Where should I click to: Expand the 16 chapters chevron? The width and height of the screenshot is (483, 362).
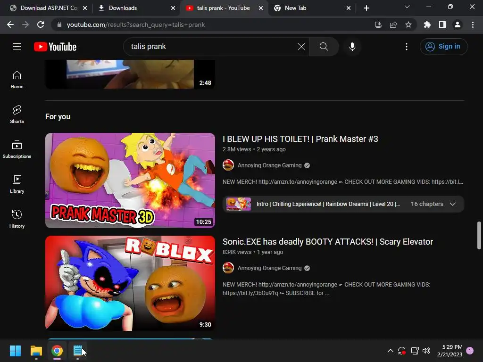coord(452,204)
